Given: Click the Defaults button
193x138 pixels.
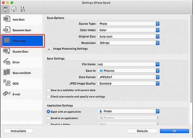Looking at the screenshot, I should pos(142,131).
